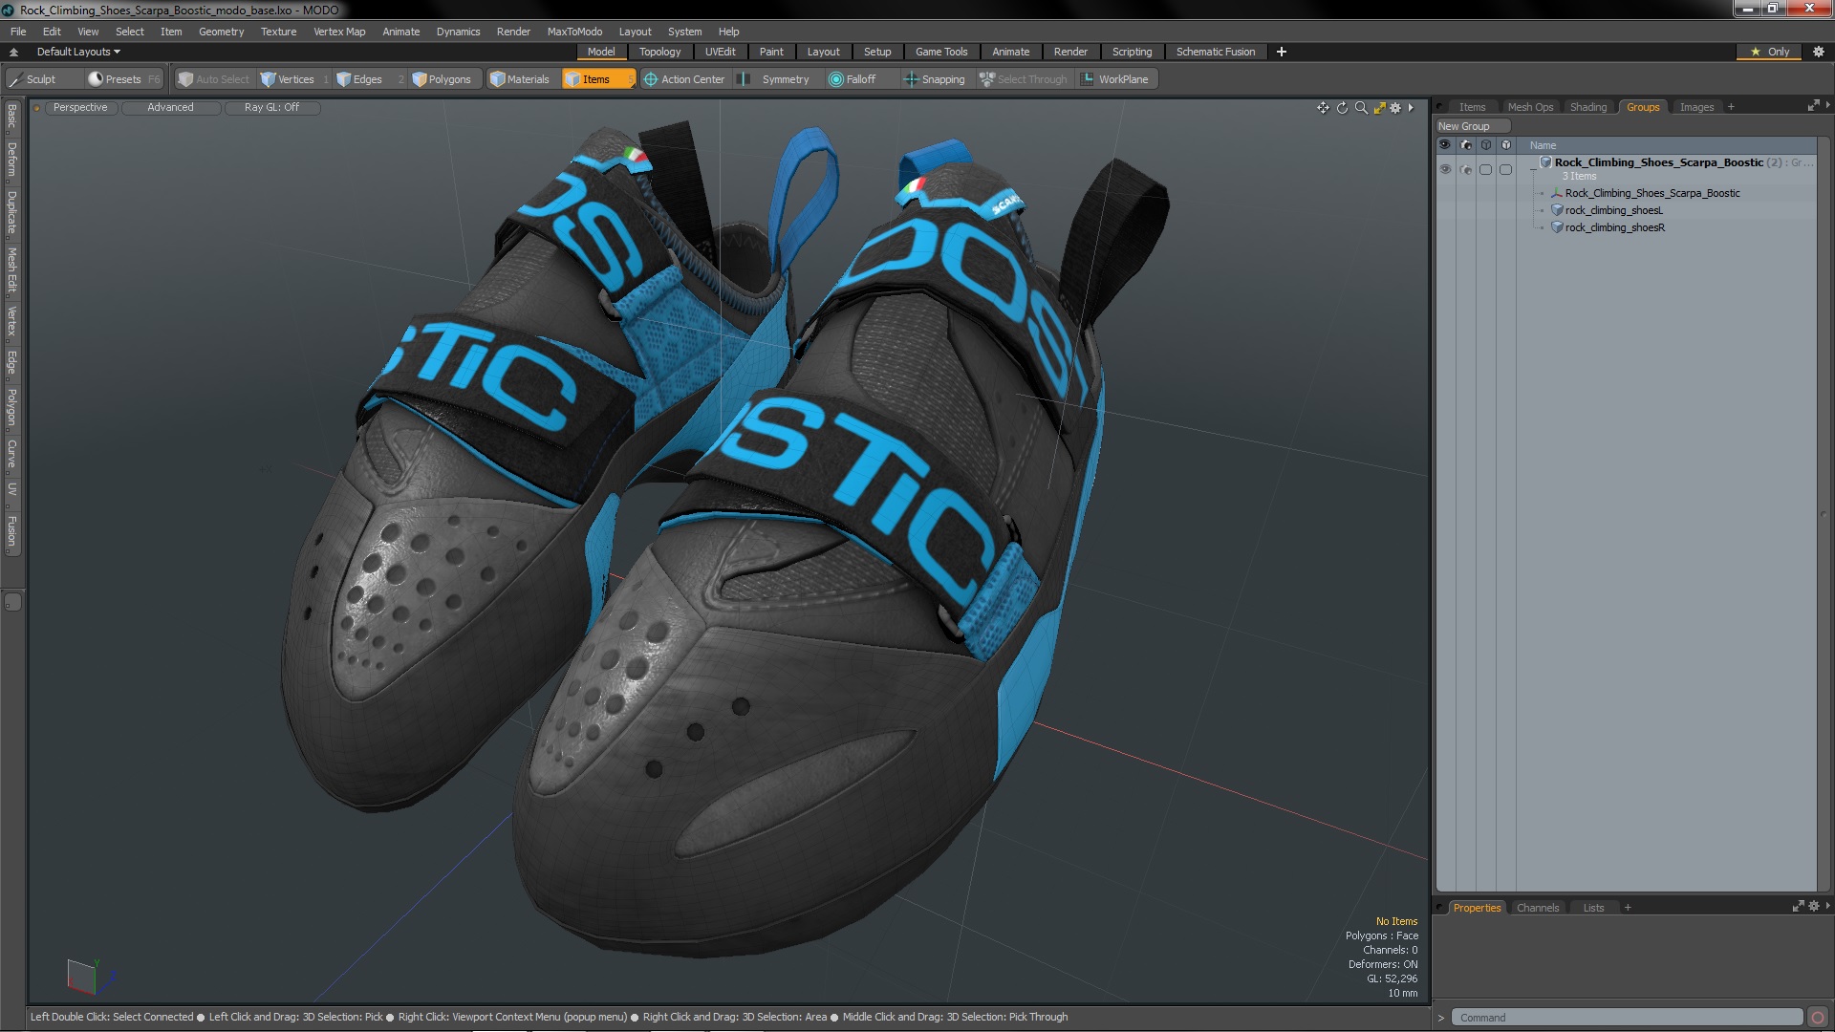
Task: Open viewport settings gear
Action: pos(1395,108)
